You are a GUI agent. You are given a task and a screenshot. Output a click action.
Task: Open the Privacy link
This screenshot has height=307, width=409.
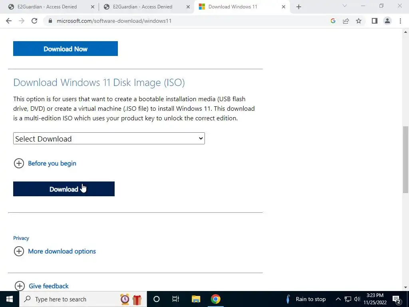(x=21, y=238)
